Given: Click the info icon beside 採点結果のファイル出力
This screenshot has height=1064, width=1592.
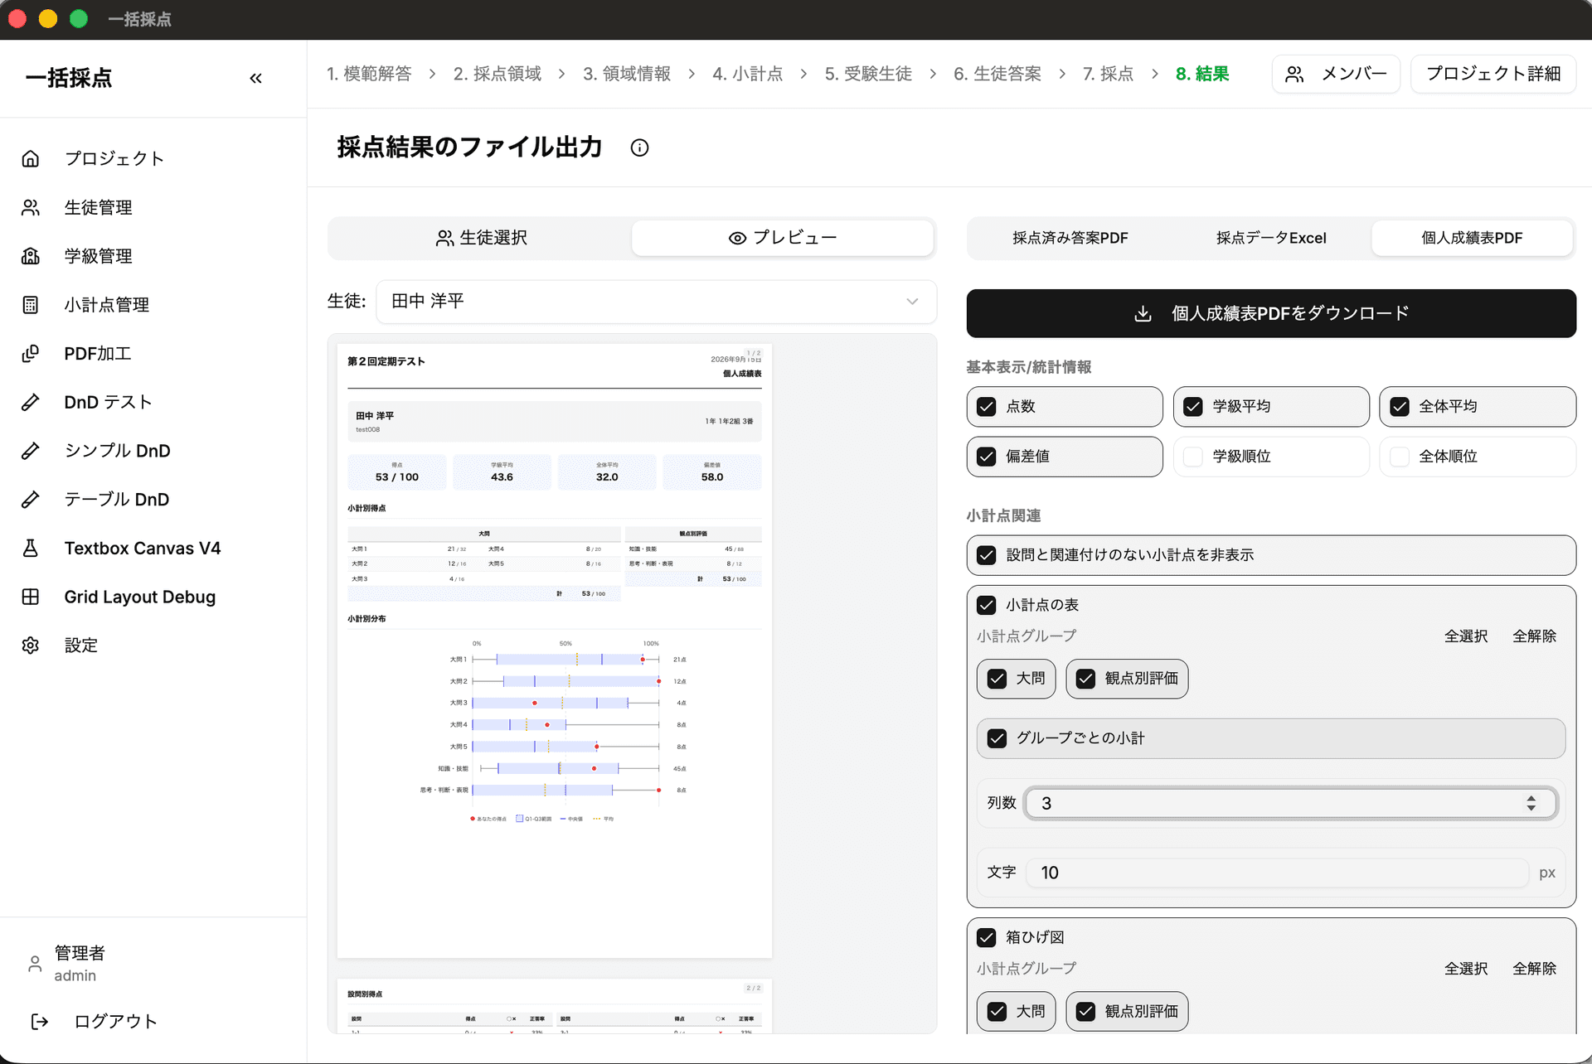Looking at the screenshot, I should pos(638,148).
